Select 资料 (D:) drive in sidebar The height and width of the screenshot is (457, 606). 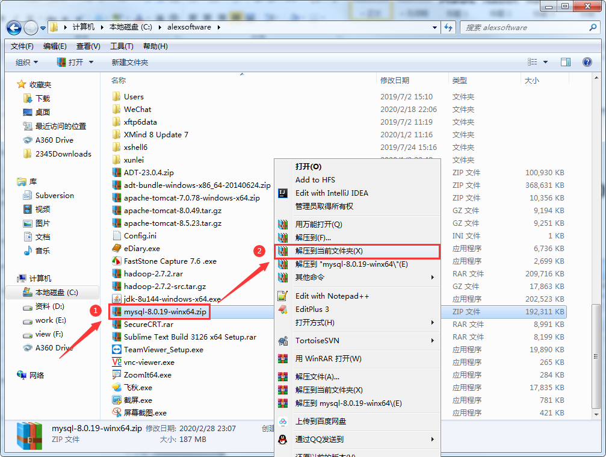coord(49,306)
